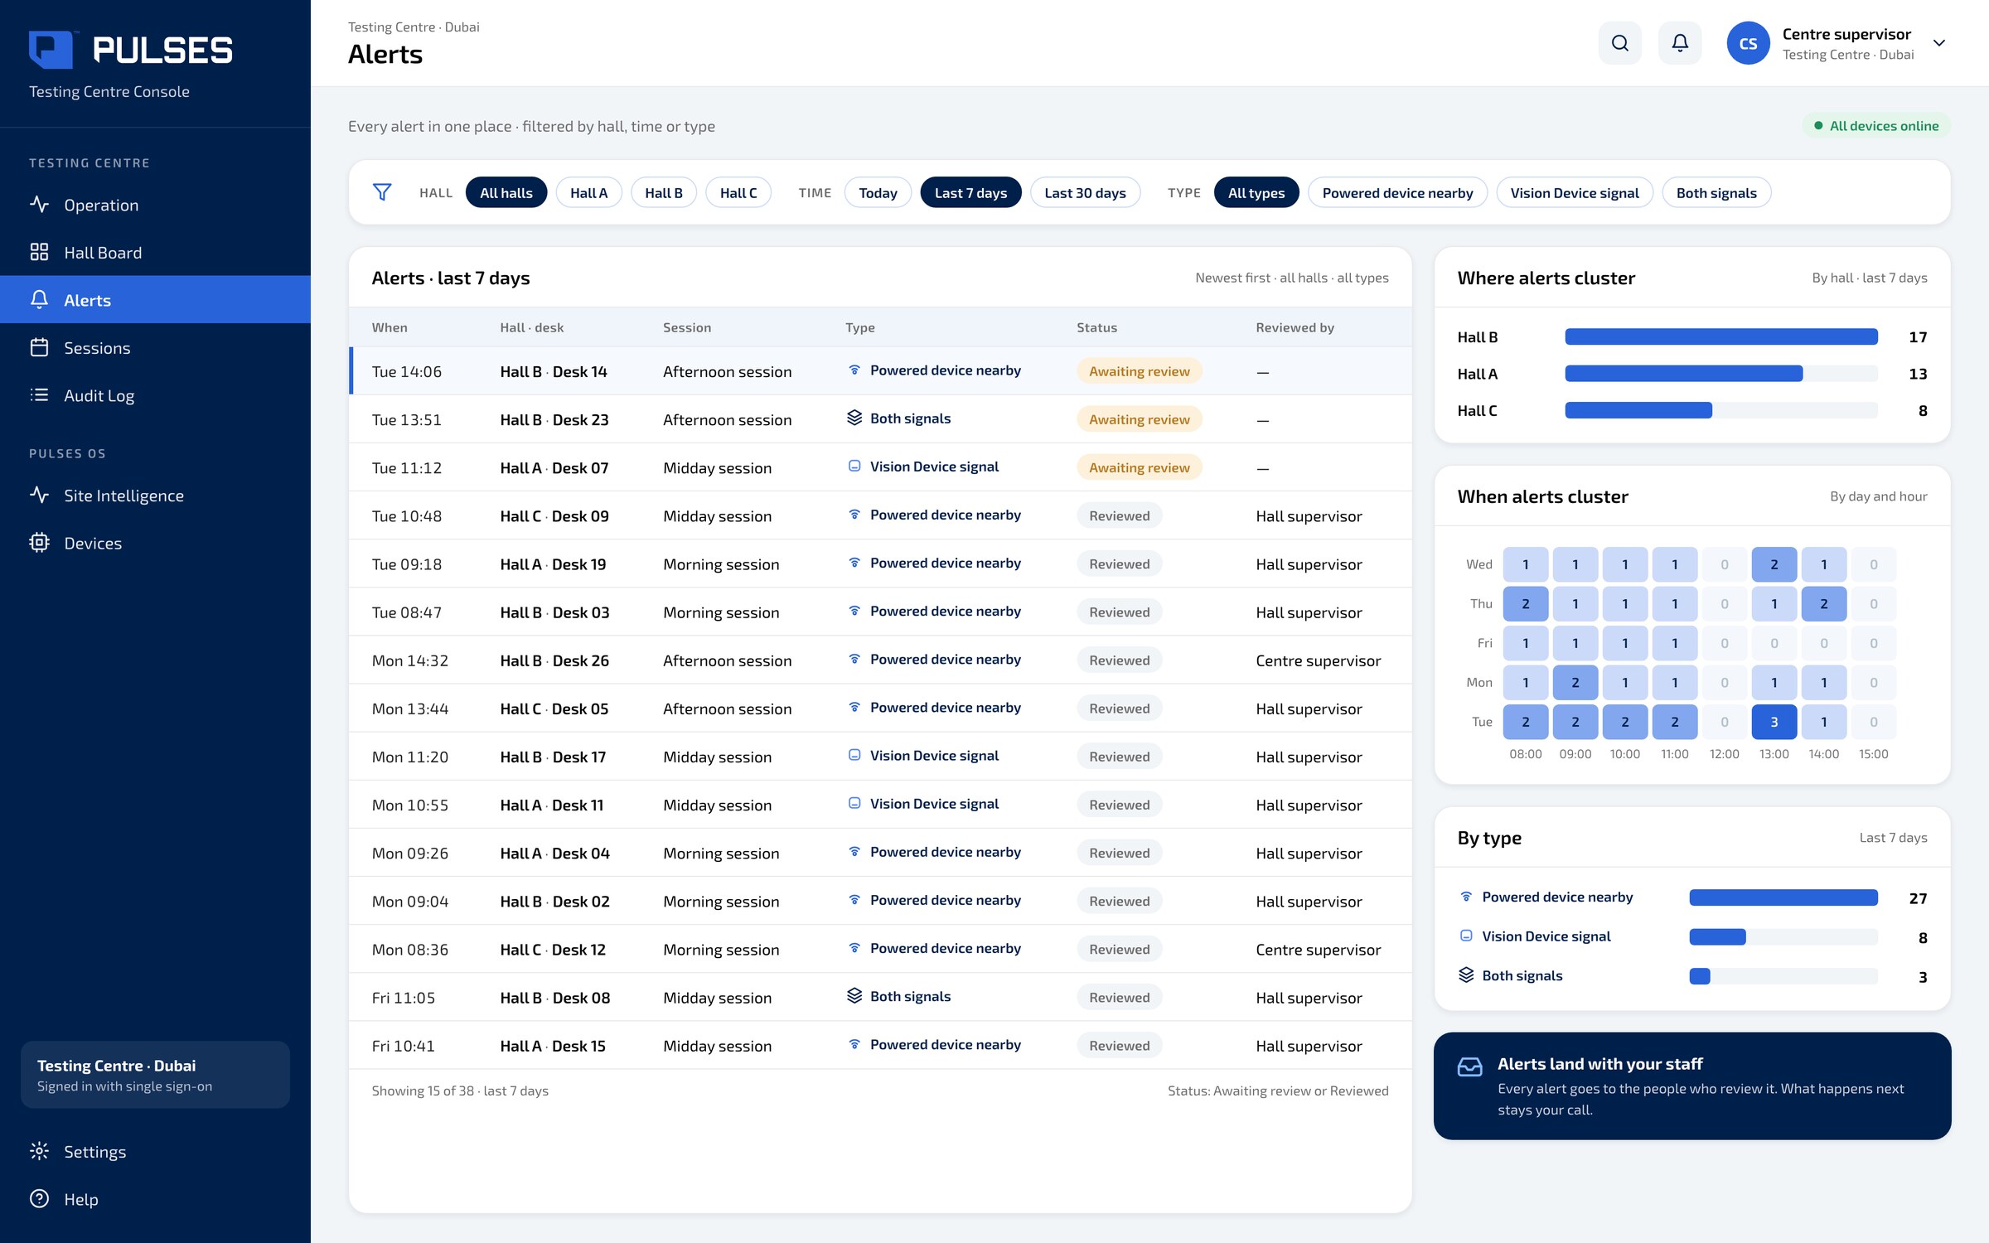Click the Reviewed badge for Fri 11:05

[x=1119, y=998]
